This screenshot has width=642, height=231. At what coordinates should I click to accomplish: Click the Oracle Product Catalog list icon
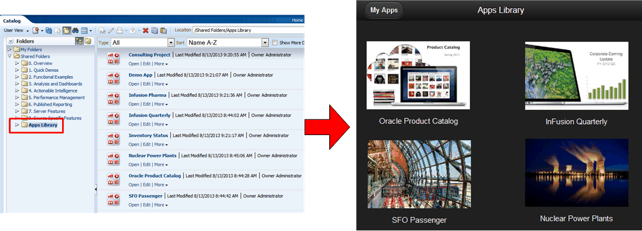click(114, 179)
